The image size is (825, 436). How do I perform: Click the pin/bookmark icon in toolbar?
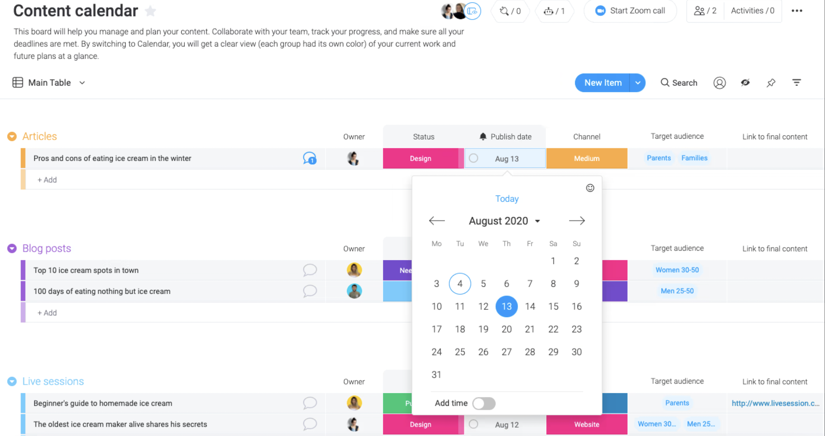coord(771,83)
